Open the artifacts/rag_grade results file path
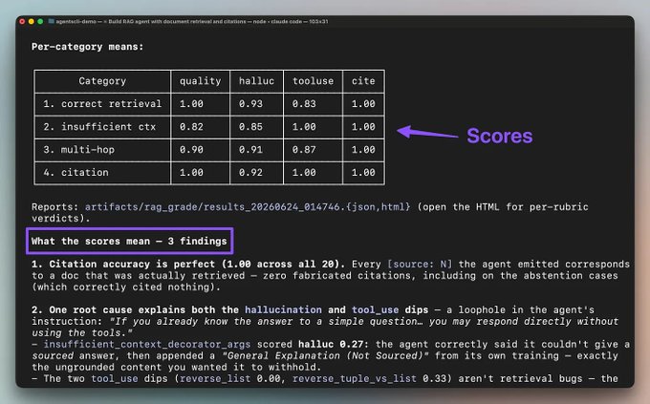Image resolution: width=650 pixels, height=404 pixels. pos(248,206)
